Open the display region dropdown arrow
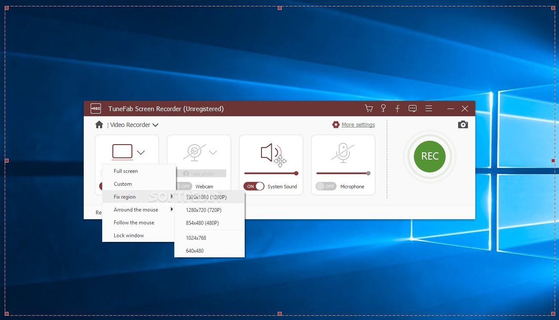 click(x=141, y=152)
